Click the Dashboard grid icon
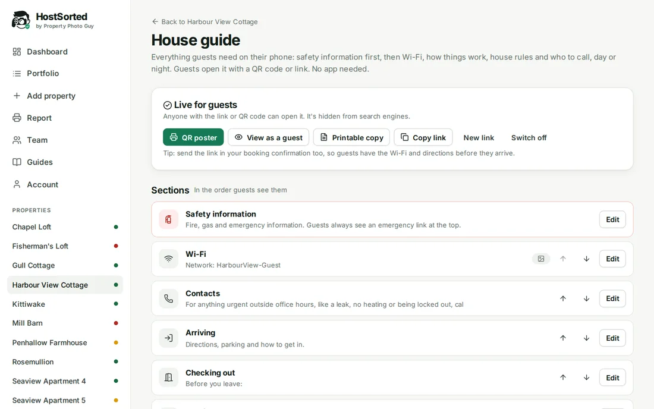This screenshot has width=654, height=409. 17,52
